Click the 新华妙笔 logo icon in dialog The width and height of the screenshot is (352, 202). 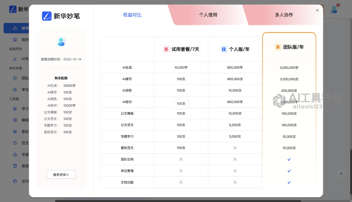[x=47, y=16]
